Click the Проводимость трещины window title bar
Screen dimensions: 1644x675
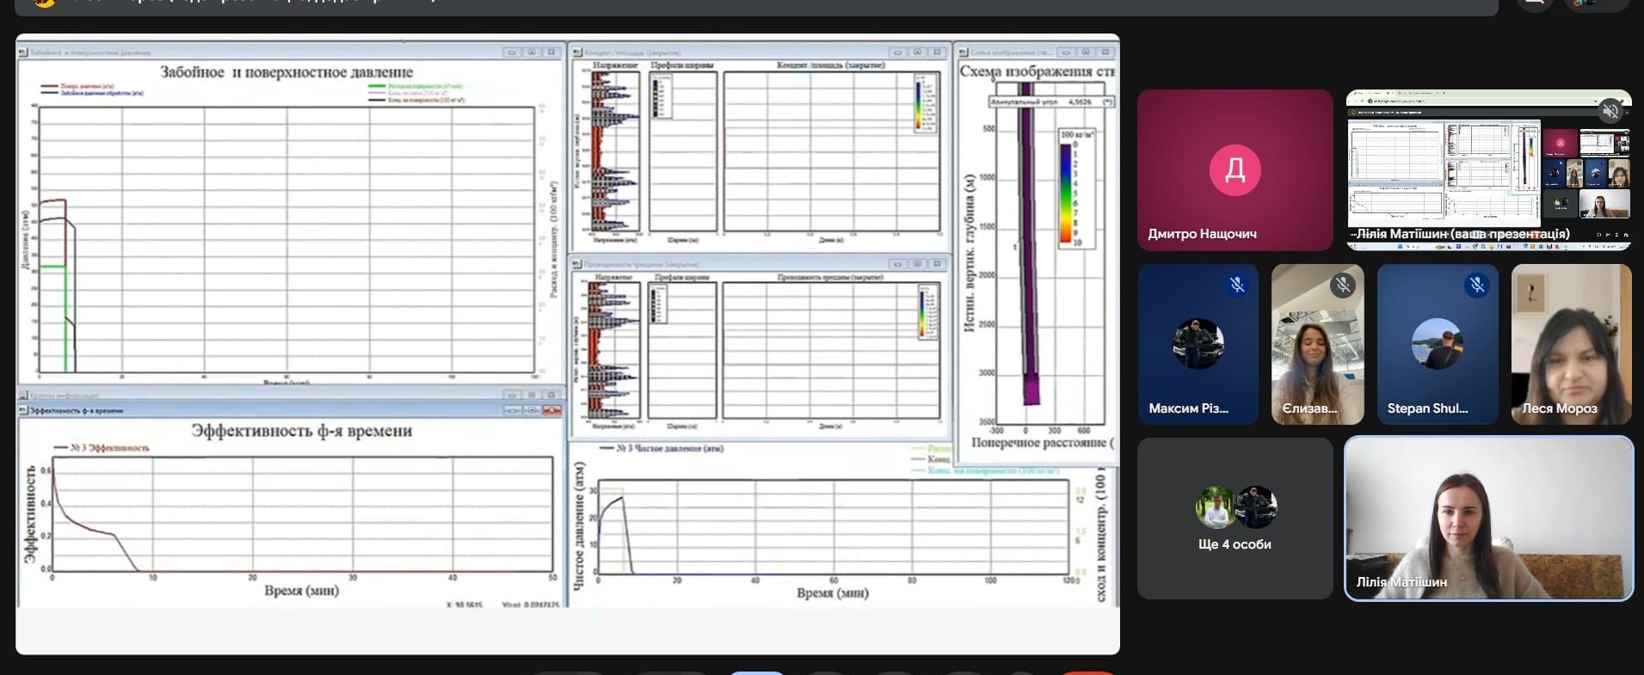click(731, 264)
